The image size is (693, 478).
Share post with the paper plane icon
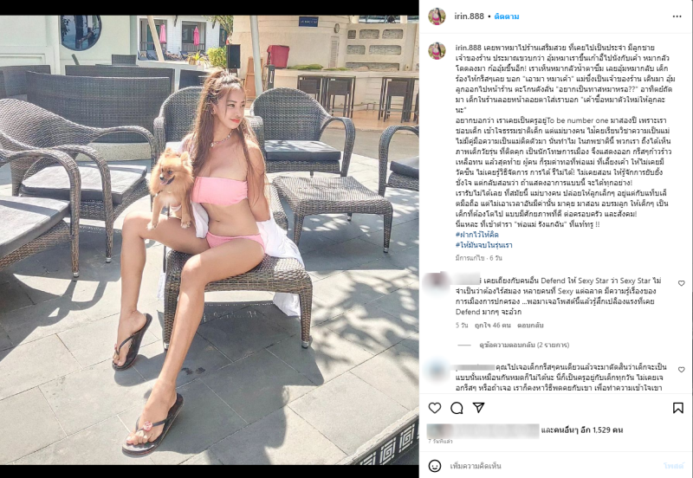(x=479, y=408)
